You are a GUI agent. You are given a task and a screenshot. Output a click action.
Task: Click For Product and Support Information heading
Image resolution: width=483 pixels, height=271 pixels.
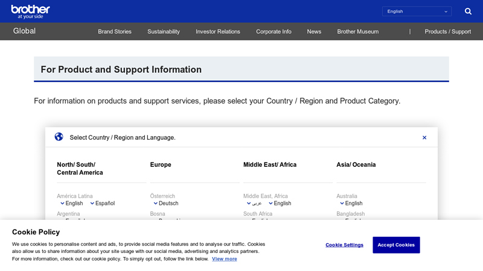[x=121, y=69]
